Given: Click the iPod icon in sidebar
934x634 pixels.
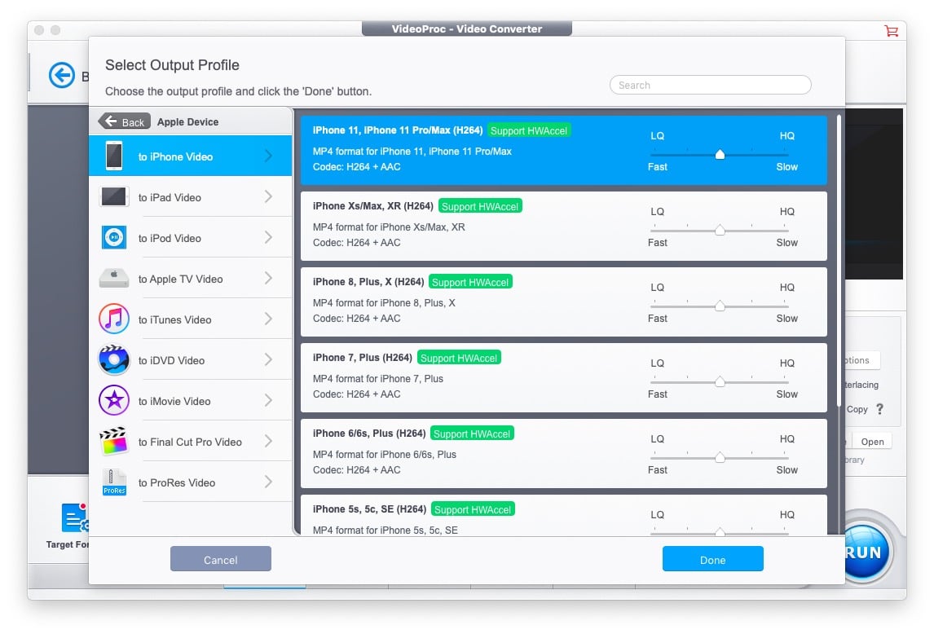Looking at the screenshot, I should pos(114,237).
